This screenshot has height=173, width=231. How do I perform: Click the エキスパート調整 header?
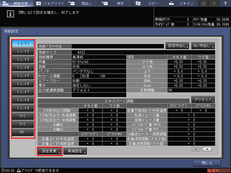[113, 101]
